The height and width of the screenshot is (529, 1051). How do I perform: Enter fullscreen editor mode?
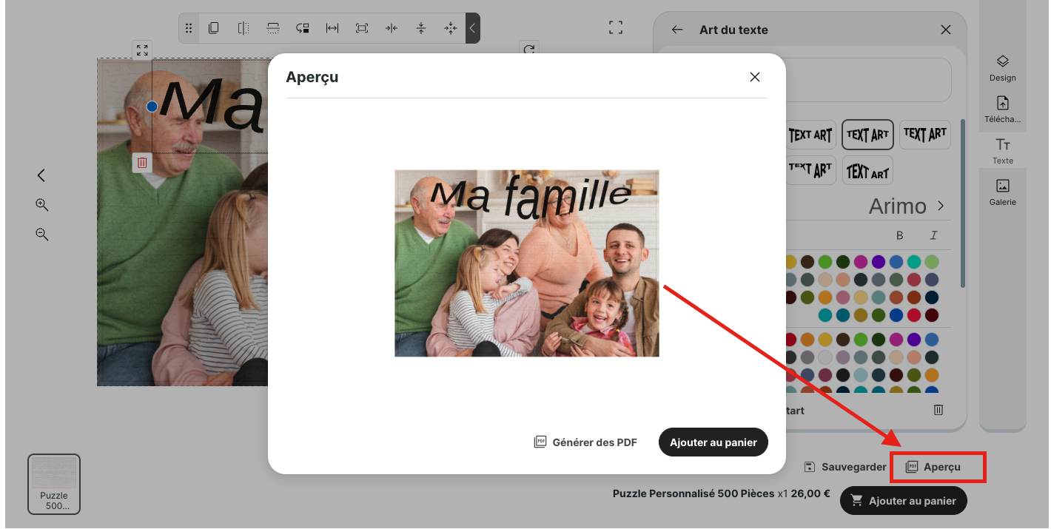[615, 28]
